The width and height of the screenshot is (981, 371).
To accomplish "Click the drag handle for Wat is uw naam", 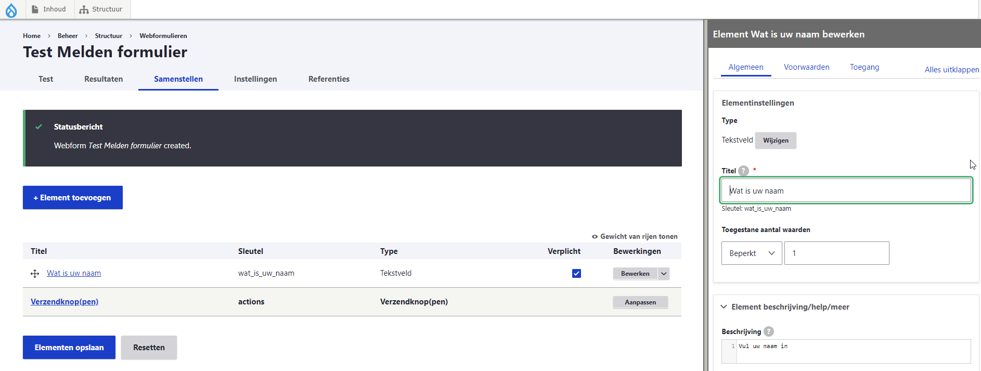I will [35, 274].
